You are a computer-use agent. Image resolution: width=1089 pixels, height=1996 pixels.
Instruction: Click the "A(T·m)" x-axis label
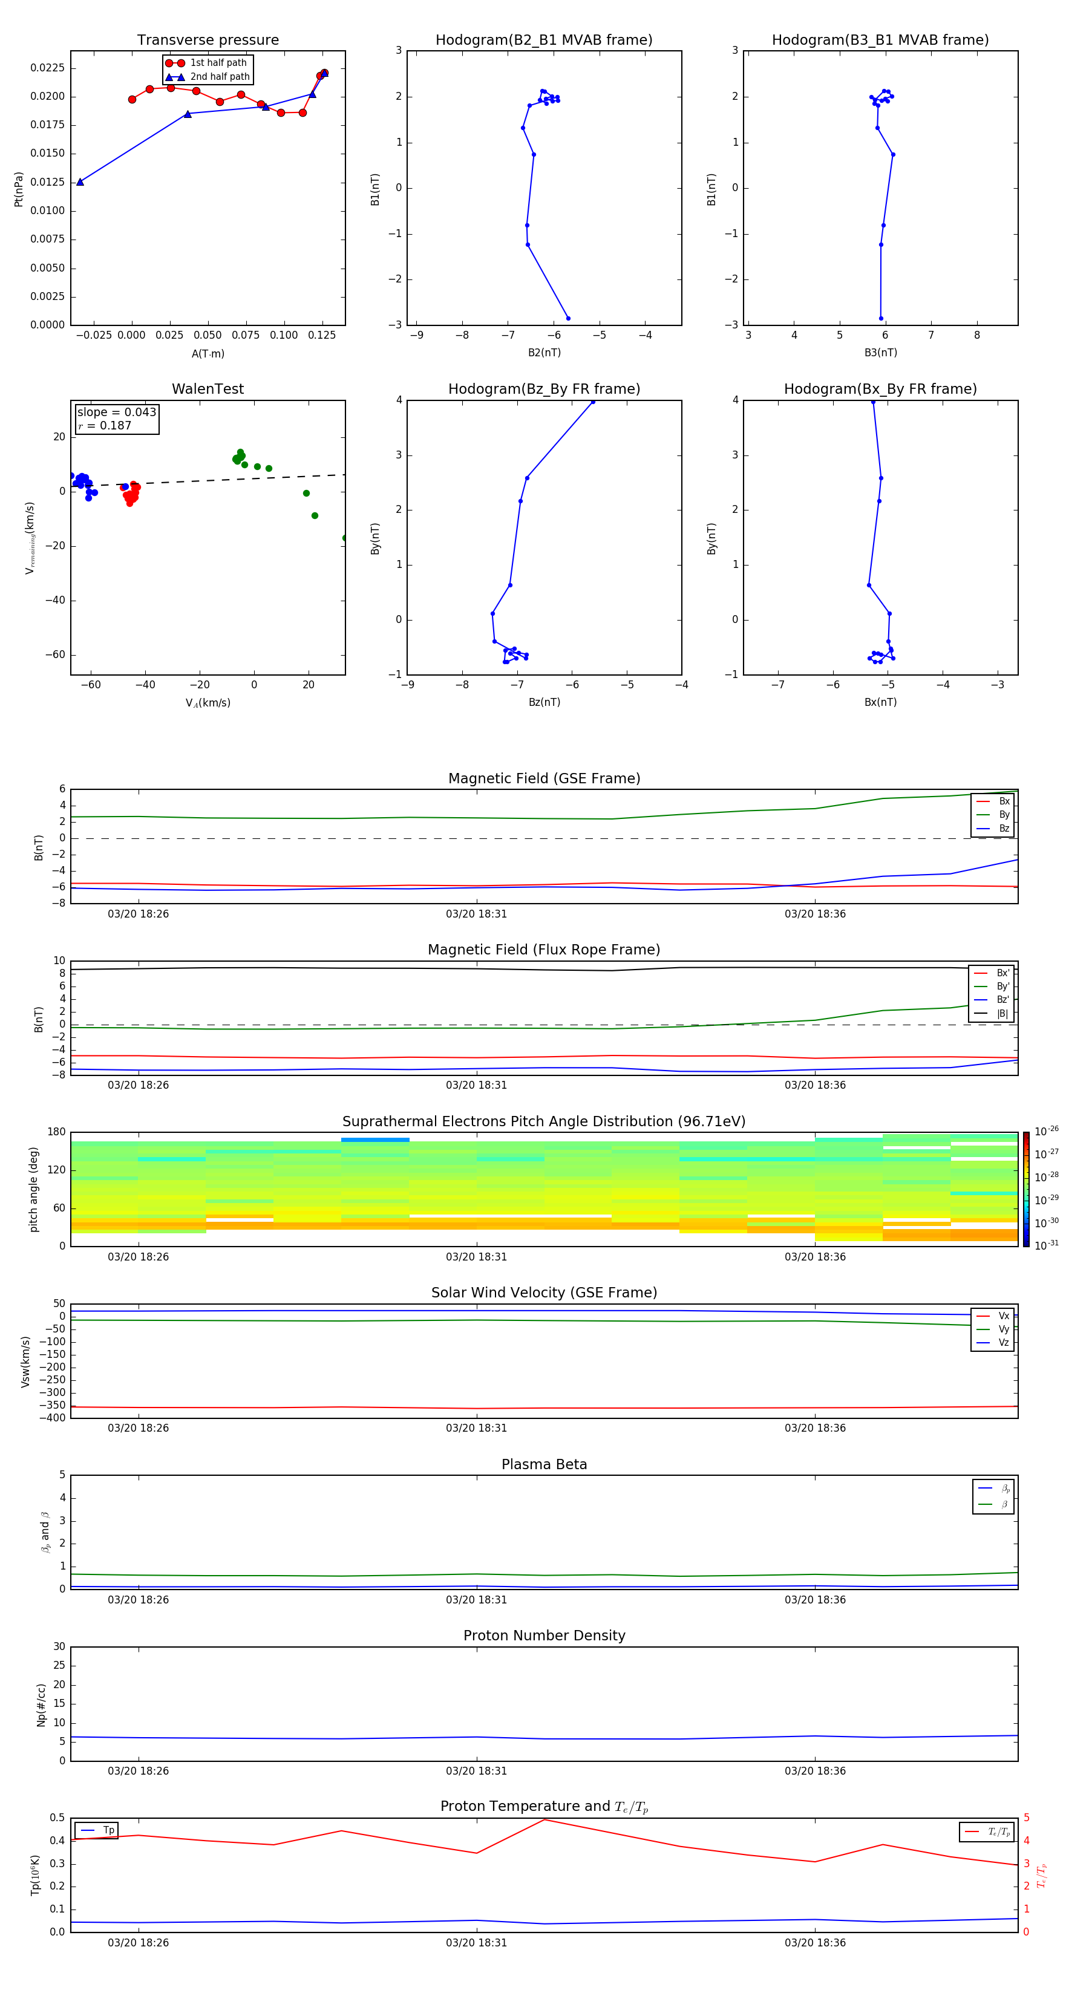[x=208, y=354]
